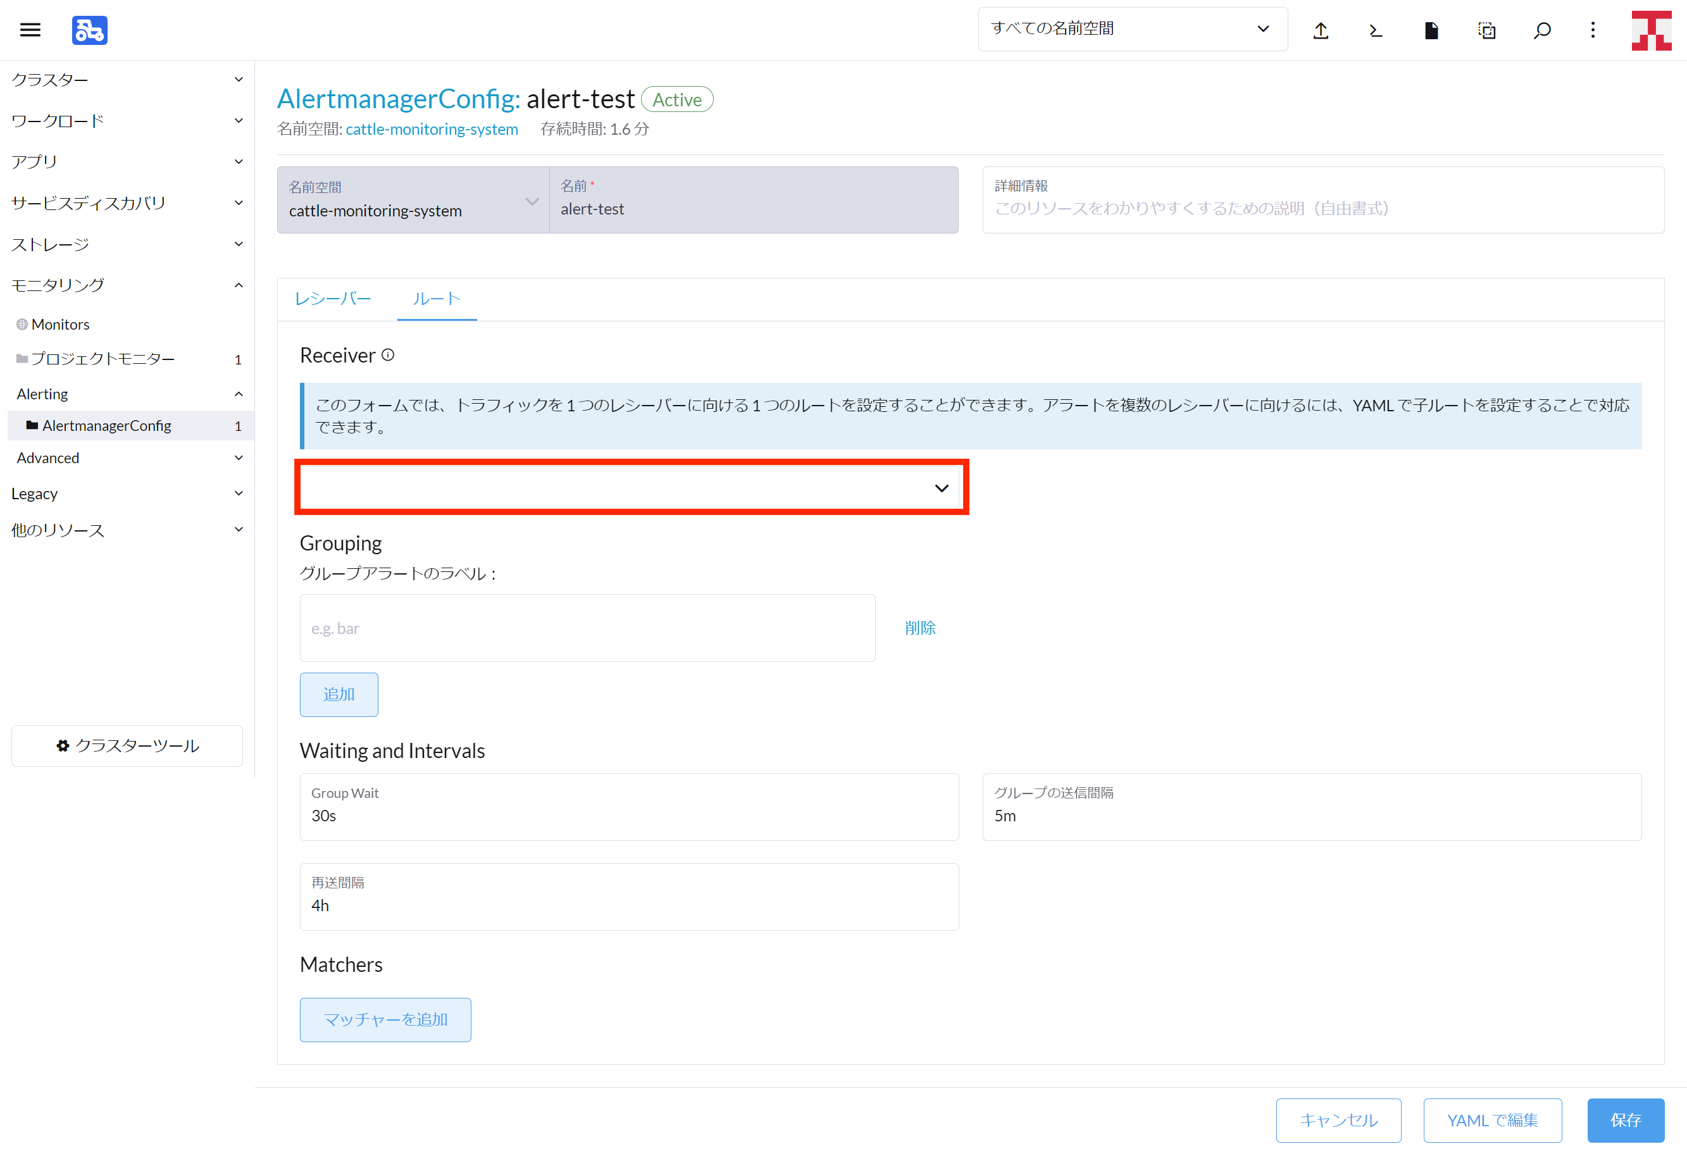The image size is (1687, 1163).
Task: Open the 名前空間 cattle-monitoring-system dropdown
Action: click(x=413, y=200)
